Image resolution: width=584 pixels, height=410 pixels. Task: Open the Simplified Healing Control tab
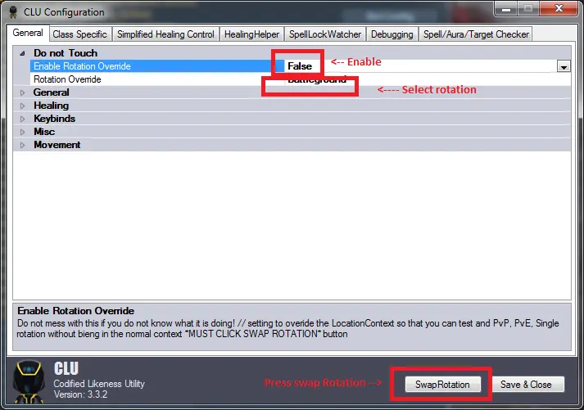point(165,34)
